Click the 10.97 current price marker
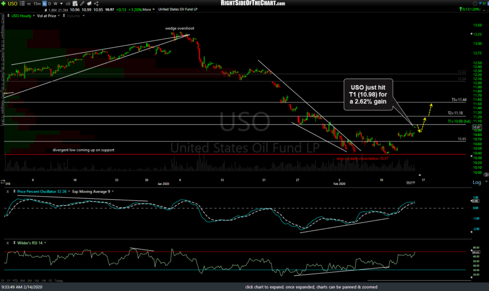 477,127
